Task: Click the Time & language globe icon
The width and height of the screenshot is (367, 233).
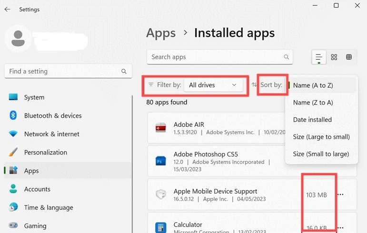Action: click(13, 207)
